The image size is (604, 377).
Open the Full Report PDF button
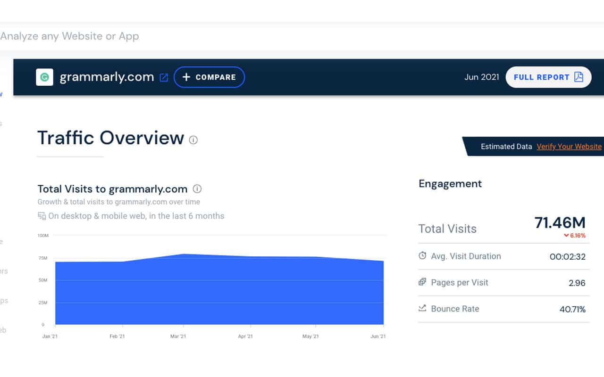[548, 77]
